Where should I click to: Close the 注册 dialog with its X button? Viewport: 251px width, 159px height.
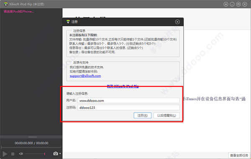[x=177, y=22]
